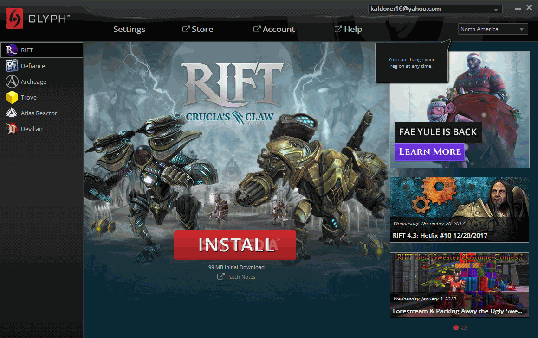Click the kaldorei16@yahoo.com account field
538x338 pixels.
point(435,8)
